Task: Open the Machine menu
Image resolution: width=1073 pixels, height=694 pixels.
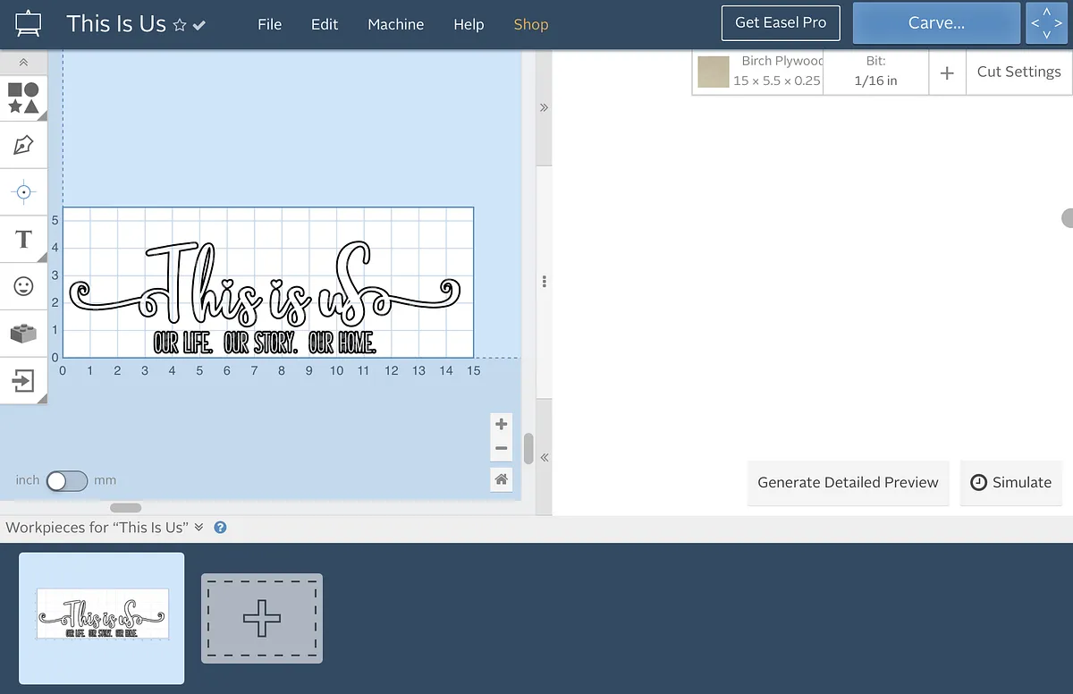Action: click(395, 24)
